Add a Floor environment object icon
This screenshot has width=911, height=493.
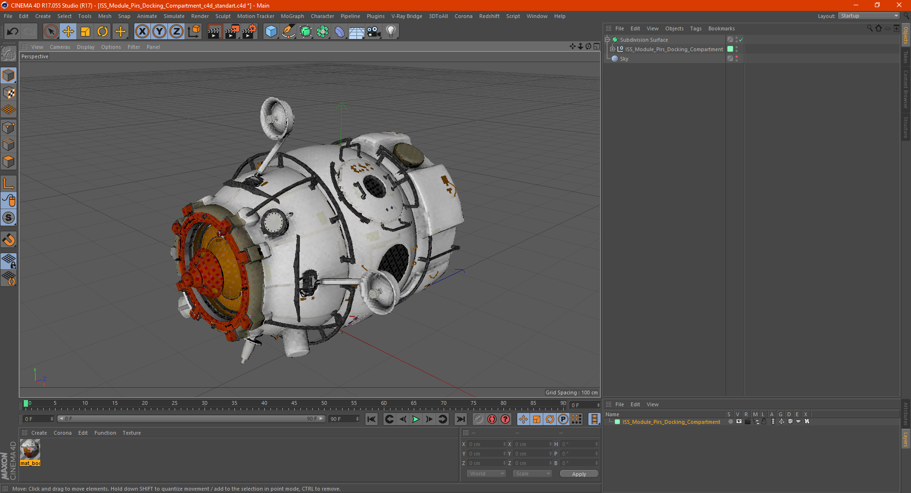point(357,32)
